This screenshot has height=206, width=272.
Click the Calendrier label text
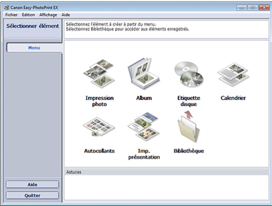click(233, 98)
